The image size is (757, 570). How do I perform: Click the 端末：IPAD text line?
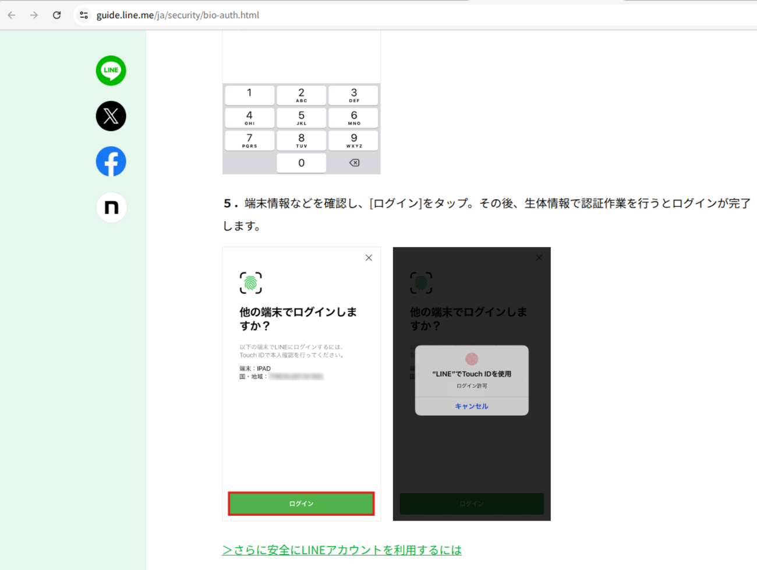[255, 369]
